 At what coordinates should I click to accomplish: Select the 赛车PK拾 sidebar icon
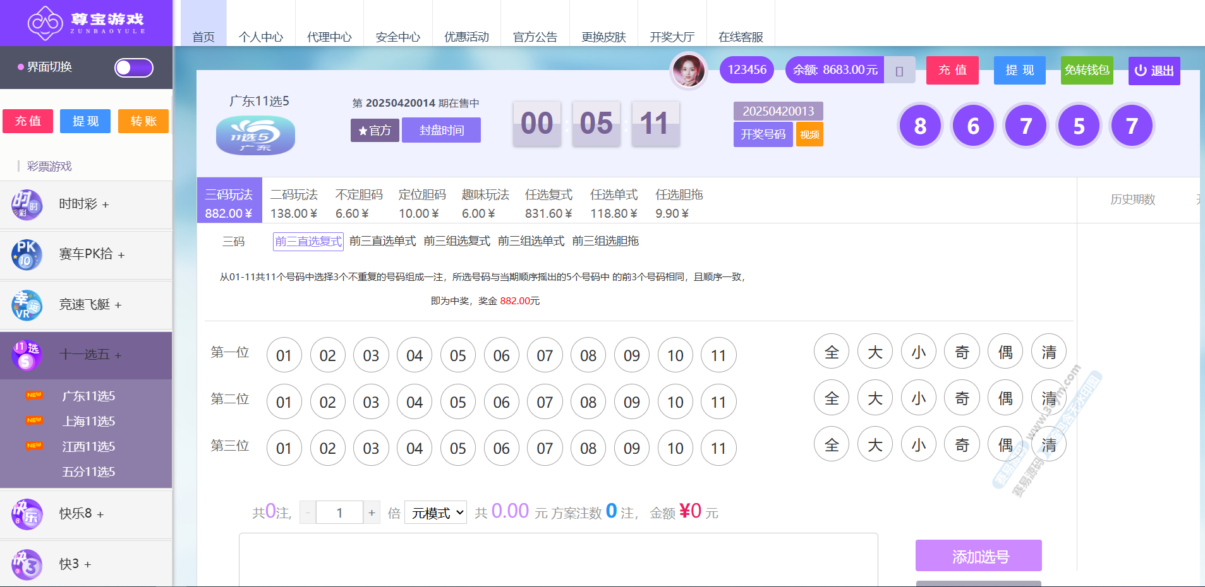pos(27,255)
